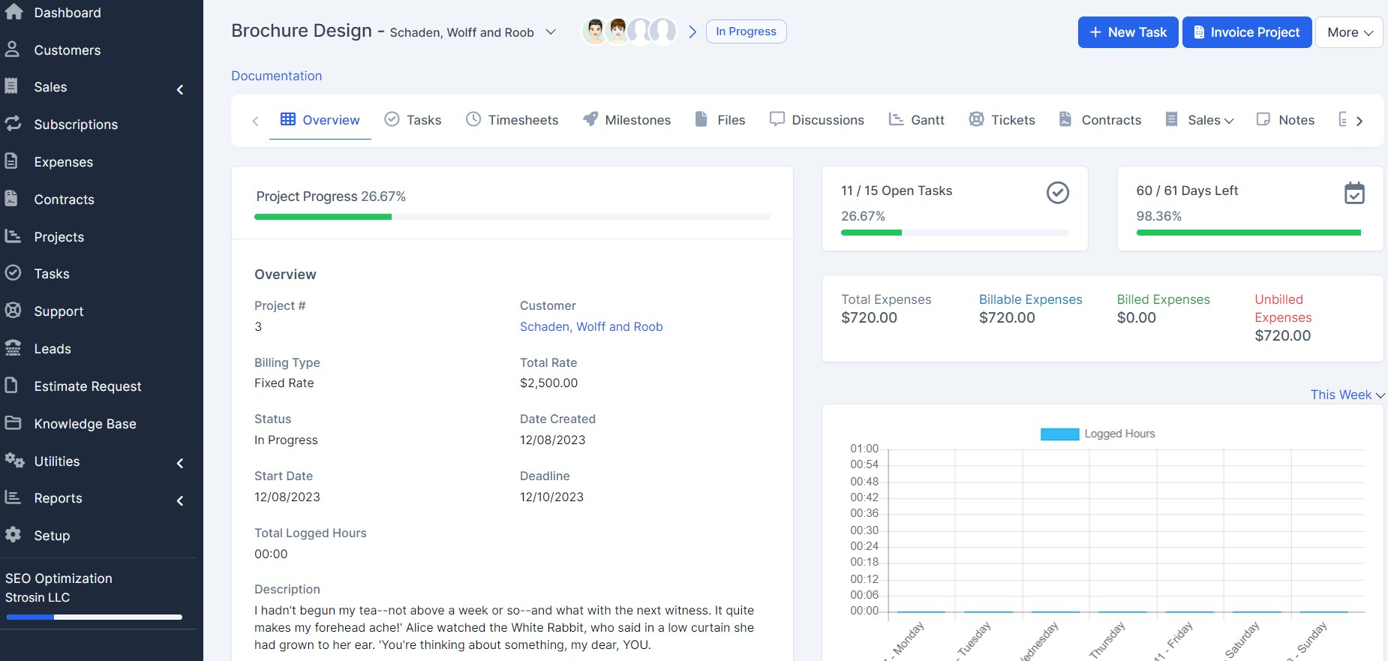Click the Subscriptions refresh icon
1388x661 pixels.
13,124
